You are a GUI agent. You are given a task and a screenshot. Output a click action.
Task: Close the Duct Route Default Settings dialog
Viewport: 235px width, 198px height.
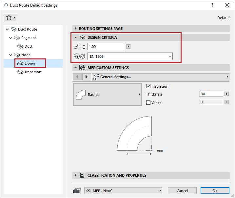click(227, 5)
